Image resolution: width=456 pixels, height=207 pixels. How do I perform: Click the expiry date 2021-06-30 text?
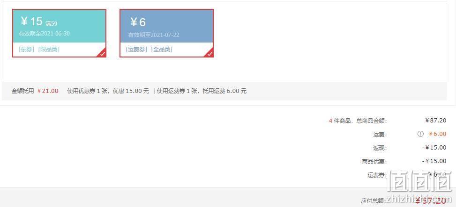(56, 34)
